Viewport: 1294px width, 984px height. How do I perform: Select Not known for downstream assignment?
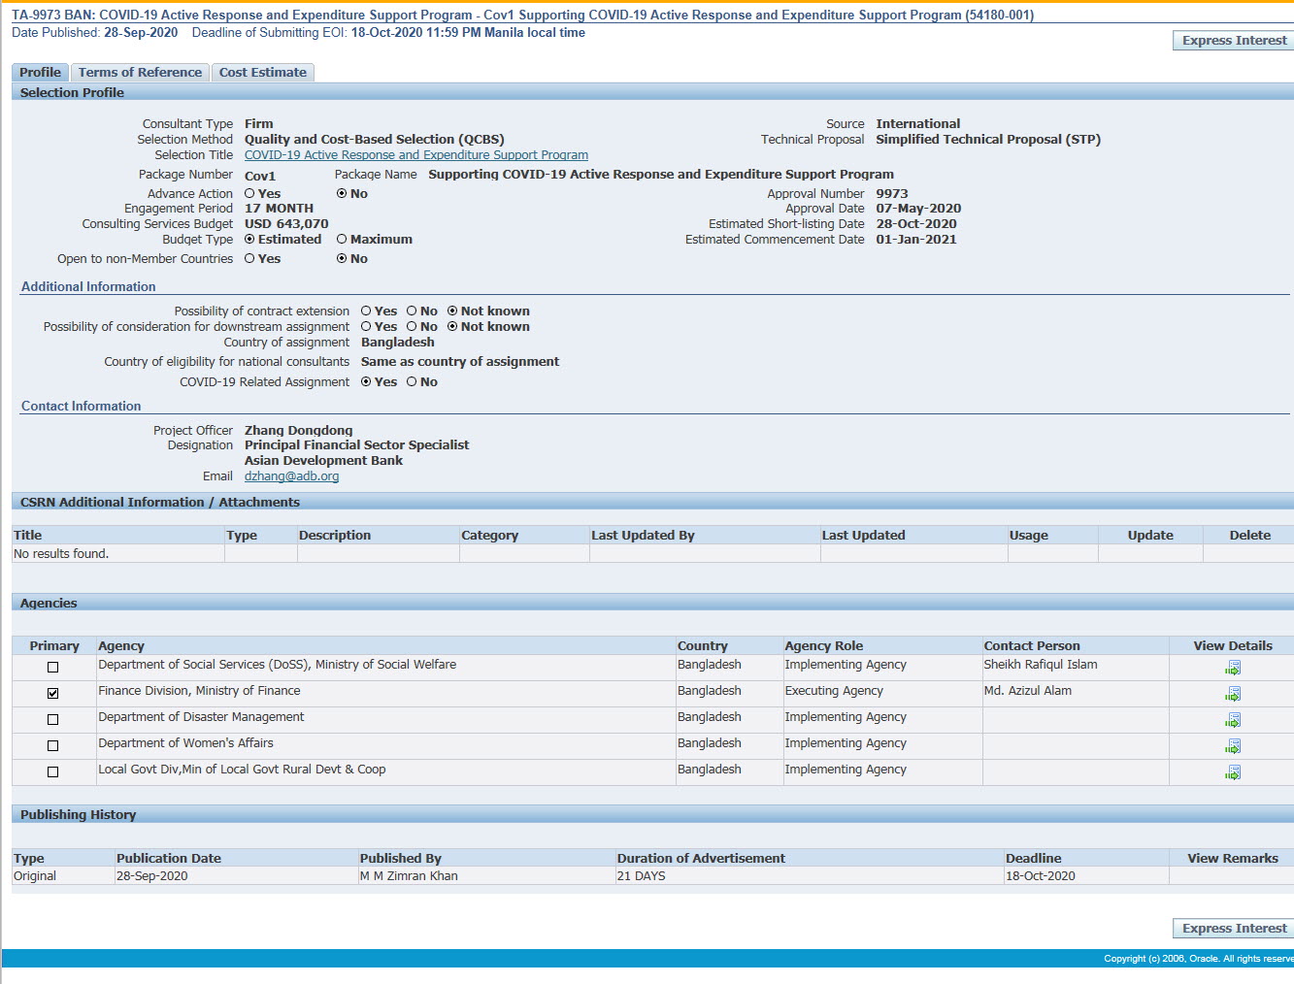click(452, 327)
